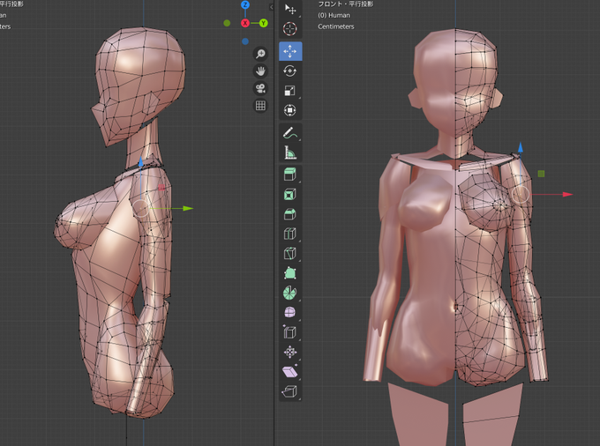
Task: Choose the Measure ruler tool
Action: pyautogui.click(x=290, y=152)
